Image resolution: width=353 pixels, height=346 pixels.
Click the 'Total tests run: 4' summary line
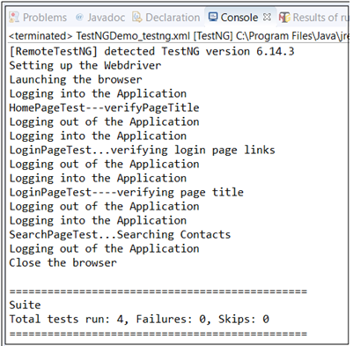[x=139, y=319]
